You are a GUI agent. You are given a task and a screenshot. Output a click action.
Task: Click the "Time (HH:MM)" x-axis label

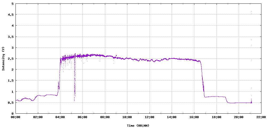click(138, 126)
